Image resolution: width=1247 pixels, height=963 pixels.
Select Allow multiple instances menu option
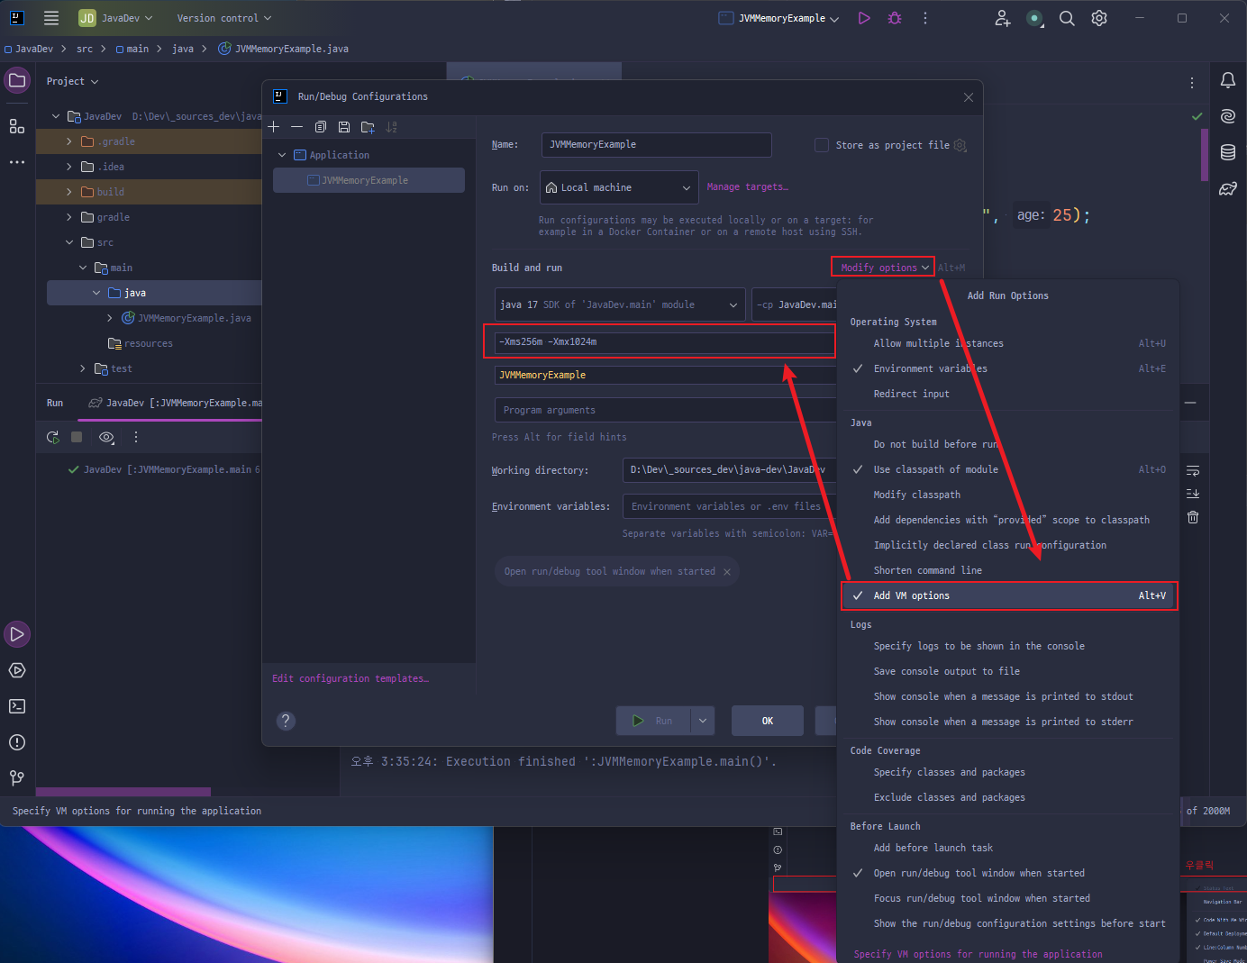(x=938, y=343)
